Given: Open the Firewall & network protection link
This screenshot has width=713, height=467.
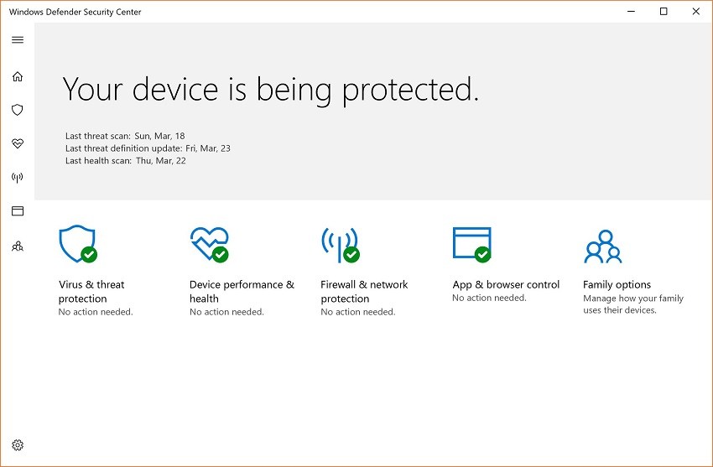Looking at the screenshot, I should coord(364,292).
